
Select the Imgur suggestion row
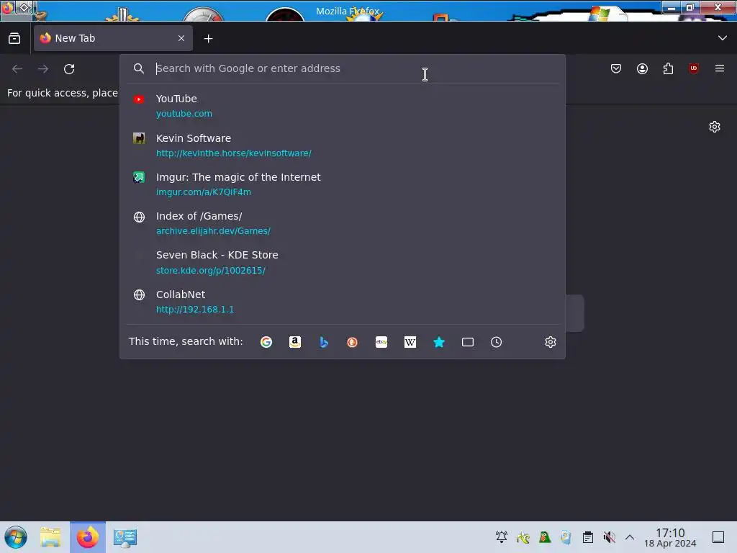coord(343,184)
